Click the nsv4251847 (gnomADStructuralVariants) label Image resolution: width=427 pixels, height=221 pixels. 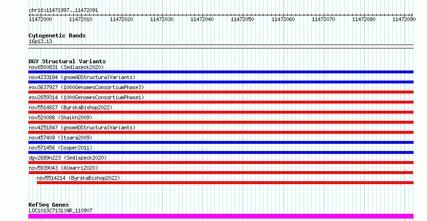(x=82, y=128)
